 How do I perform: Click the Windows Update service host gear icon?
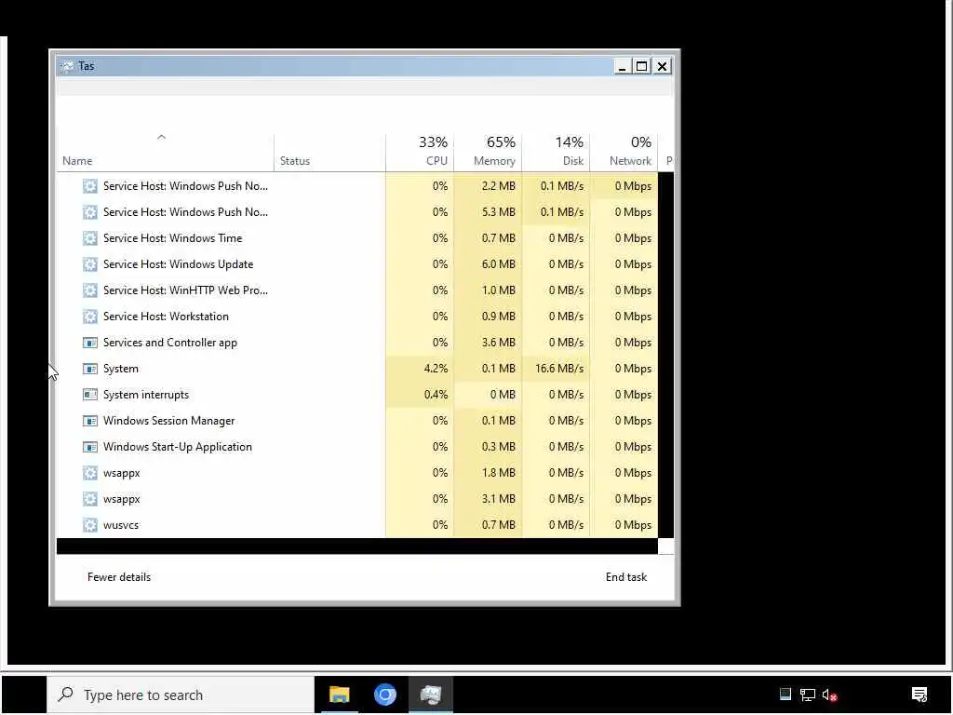pyautogui.click(x=90, y=264)
